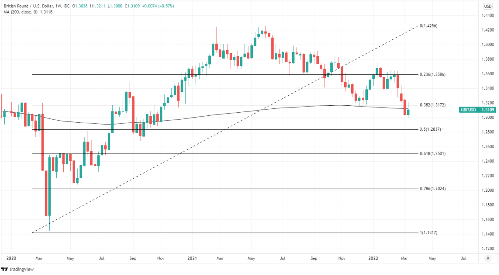This screenshot has height=275, width=499.
Task: Select the 0.382(1.3172) retracement label
Action: [x=432, y=105]
